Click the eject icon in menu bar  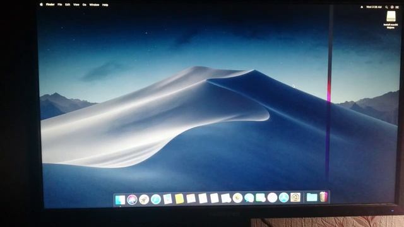[x=362, y=7]
